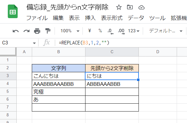Viewport: 187px width, 123px height.
Task: Click the cell containing ABBBAAABBB
Action: pos(112,84)
